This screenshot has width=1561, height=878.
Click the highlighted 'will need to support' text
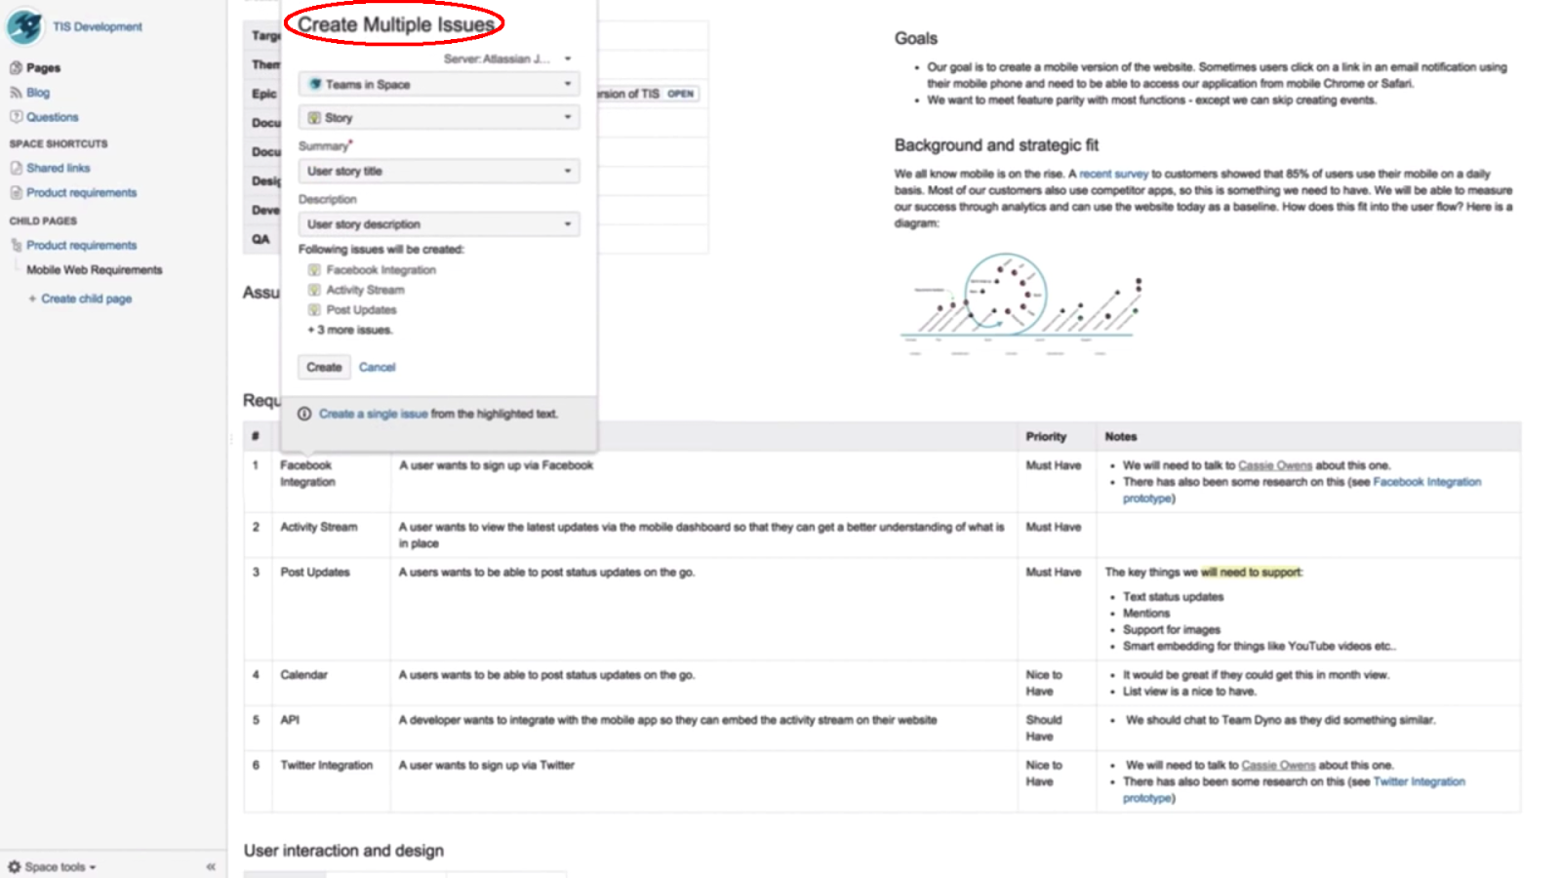1251,573
